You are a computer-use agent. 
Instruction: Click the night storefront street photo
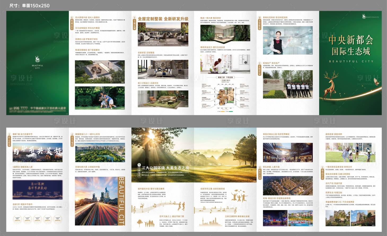[x=275, y=218]
